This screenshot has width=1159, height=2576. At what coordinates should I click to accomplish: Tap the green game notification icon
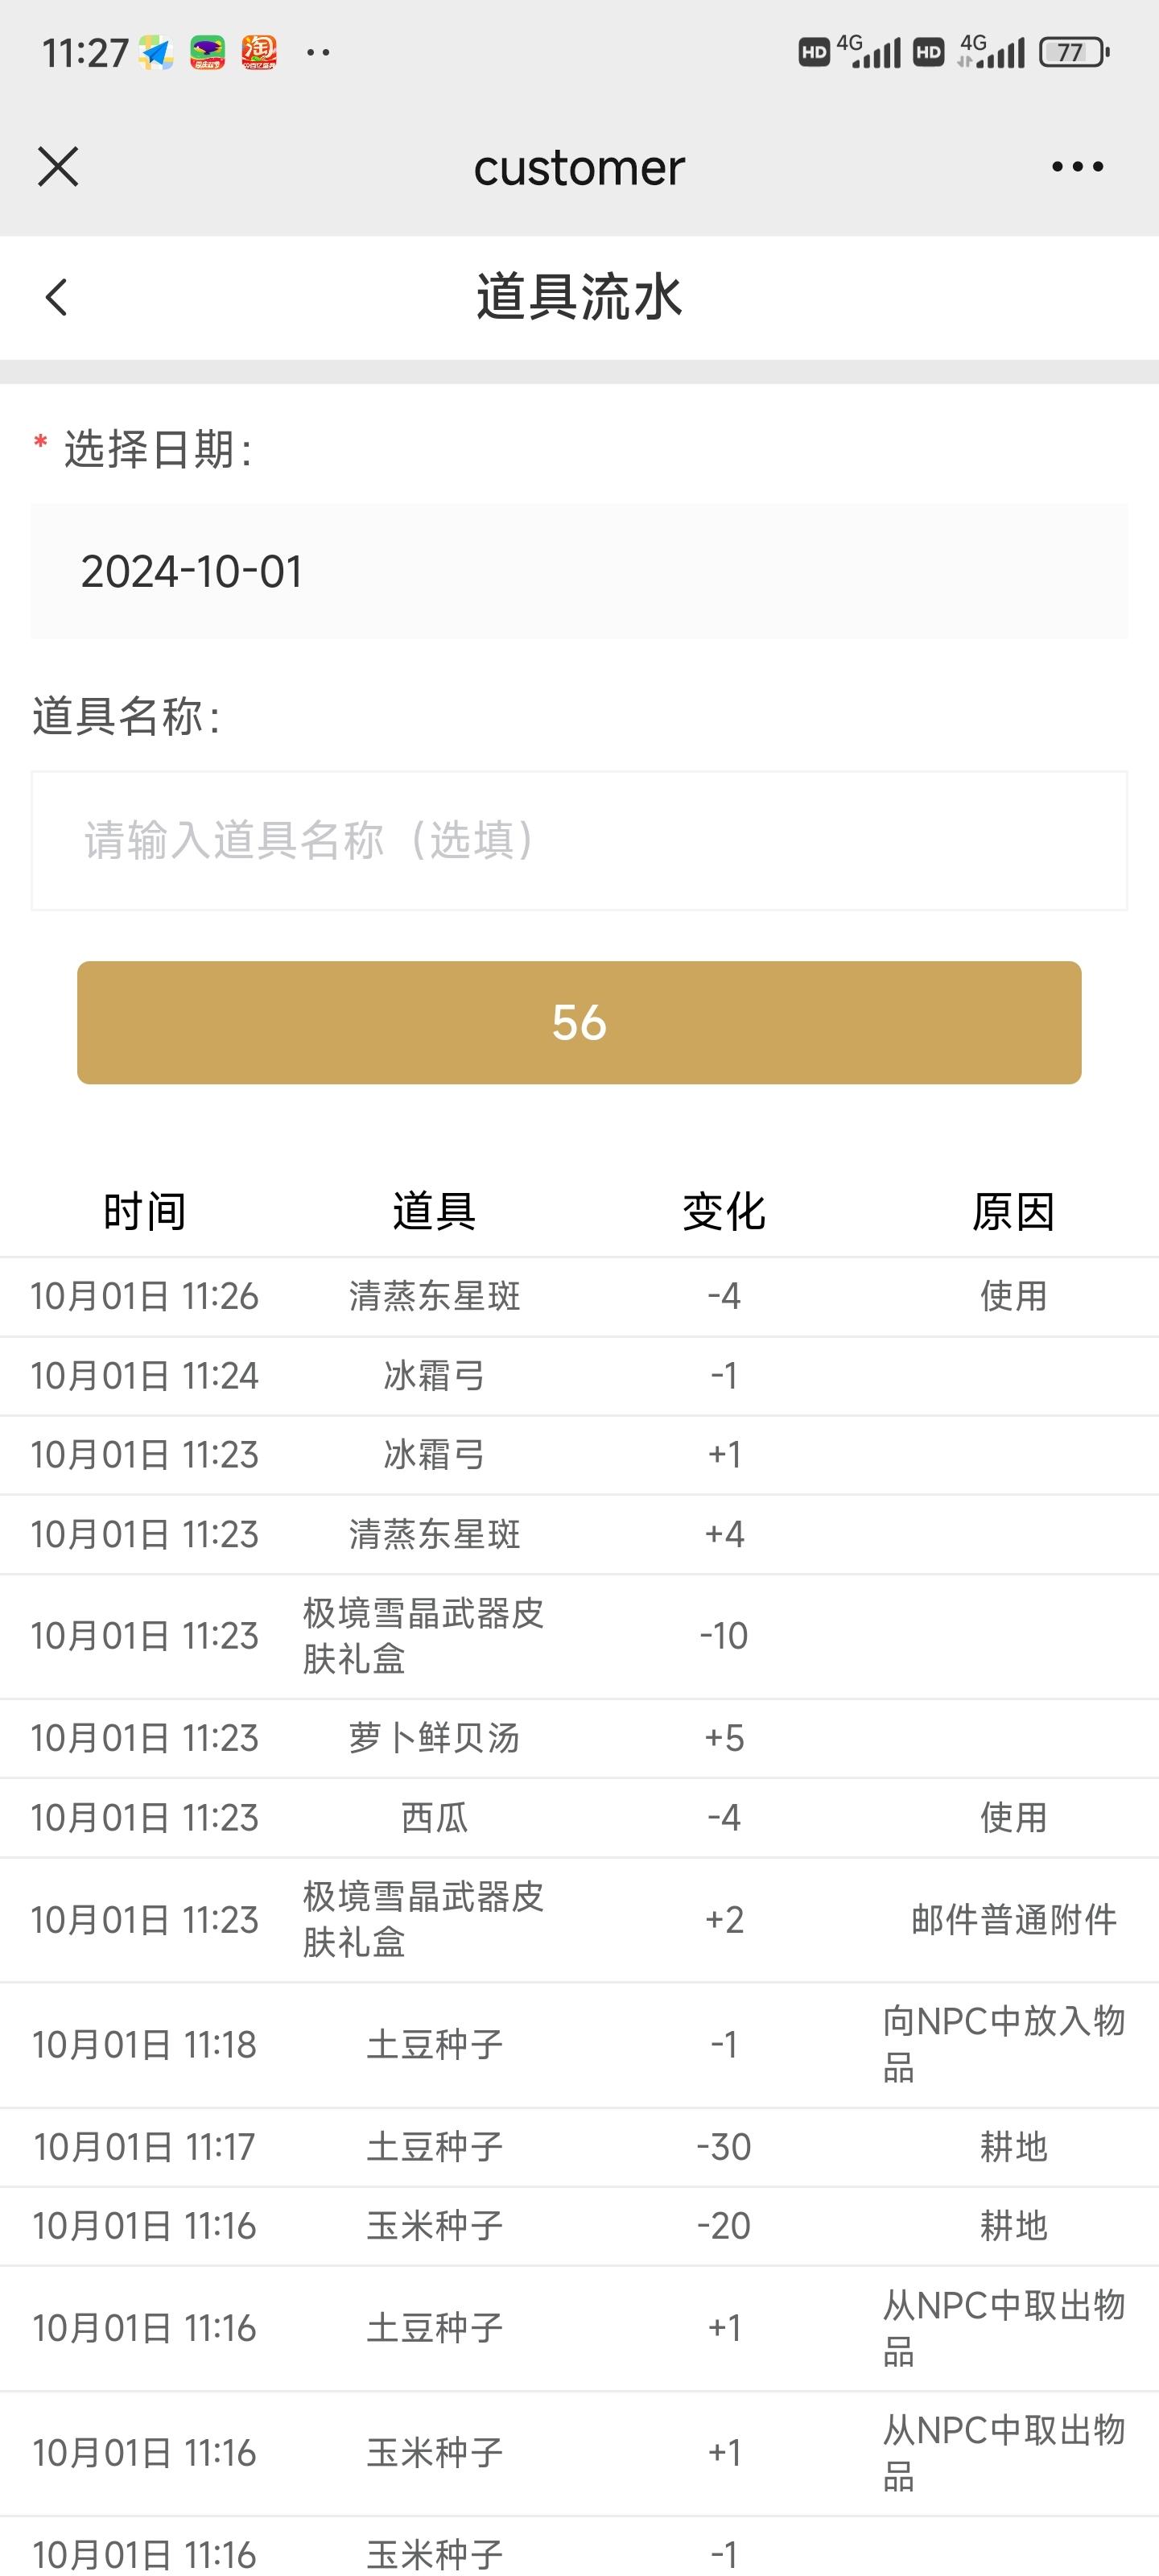click(207, 52)
